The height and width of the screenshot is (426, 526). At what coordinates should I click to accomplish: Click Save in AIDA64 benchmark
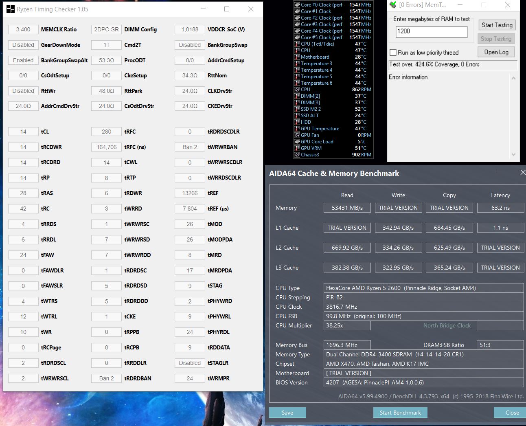(287, 413)
